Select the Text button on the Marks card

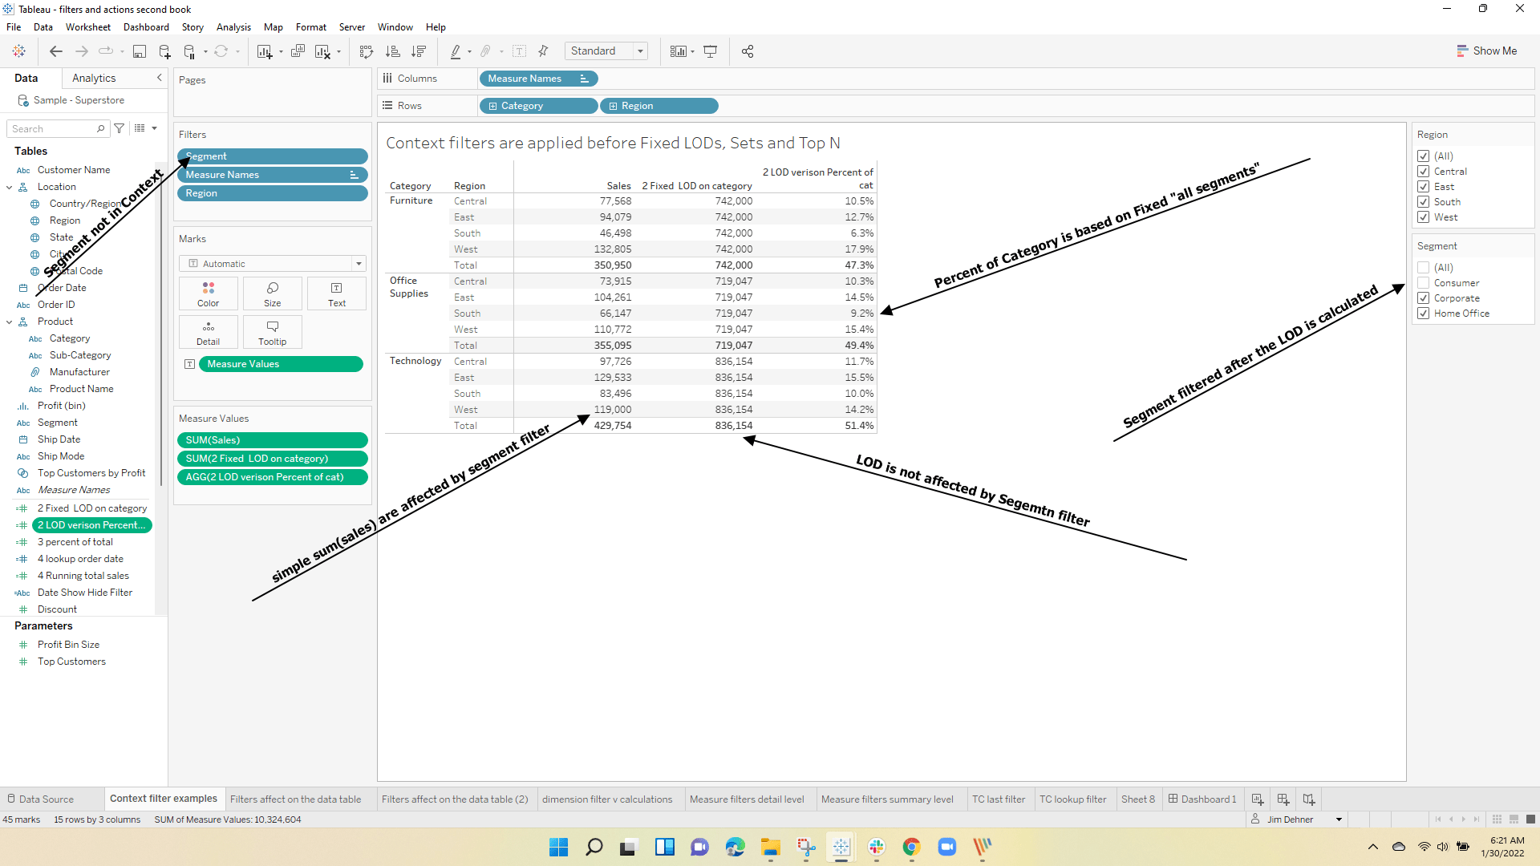(336, 293)
